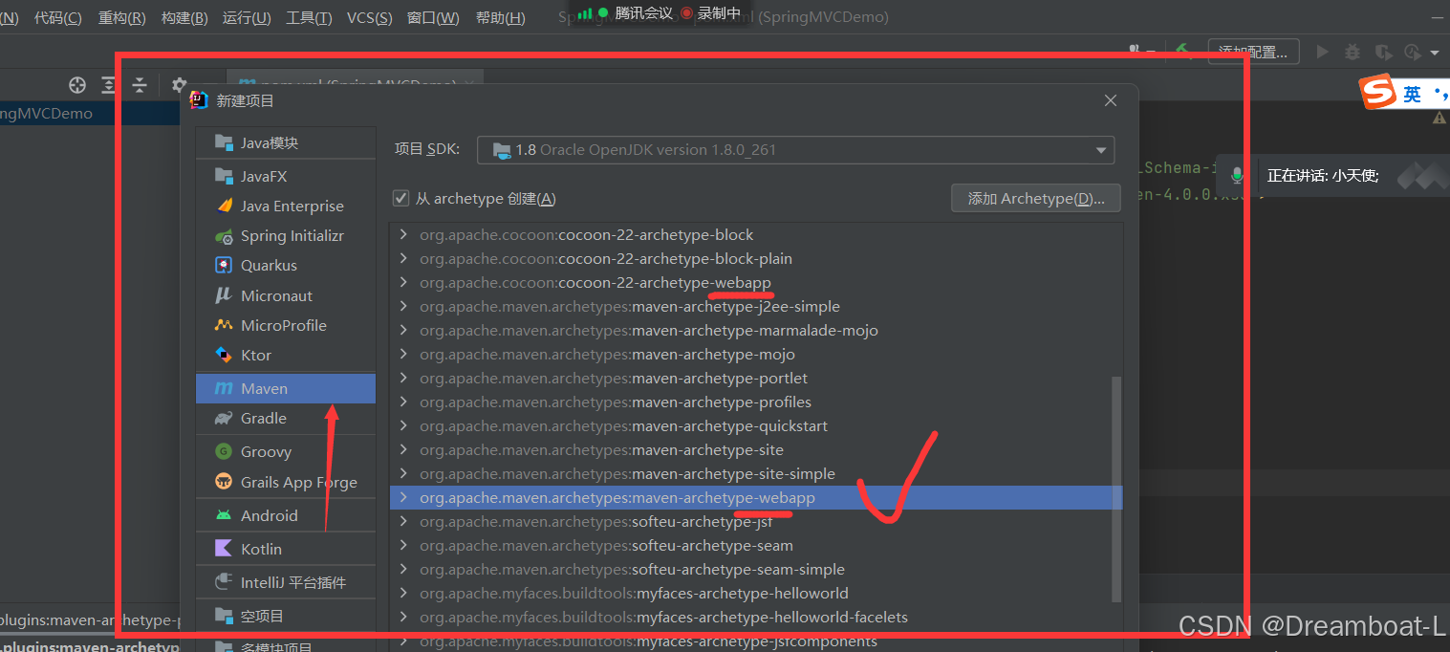Expand the selected maven-archetype-webapp chevron
The height and width of the screenshot is (652, 1450).
click(x=403, y=497)
